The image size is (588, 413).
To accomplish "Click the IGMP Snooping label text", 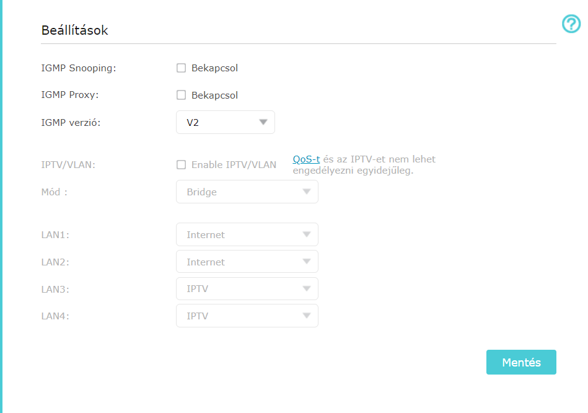I will (79, 68).
